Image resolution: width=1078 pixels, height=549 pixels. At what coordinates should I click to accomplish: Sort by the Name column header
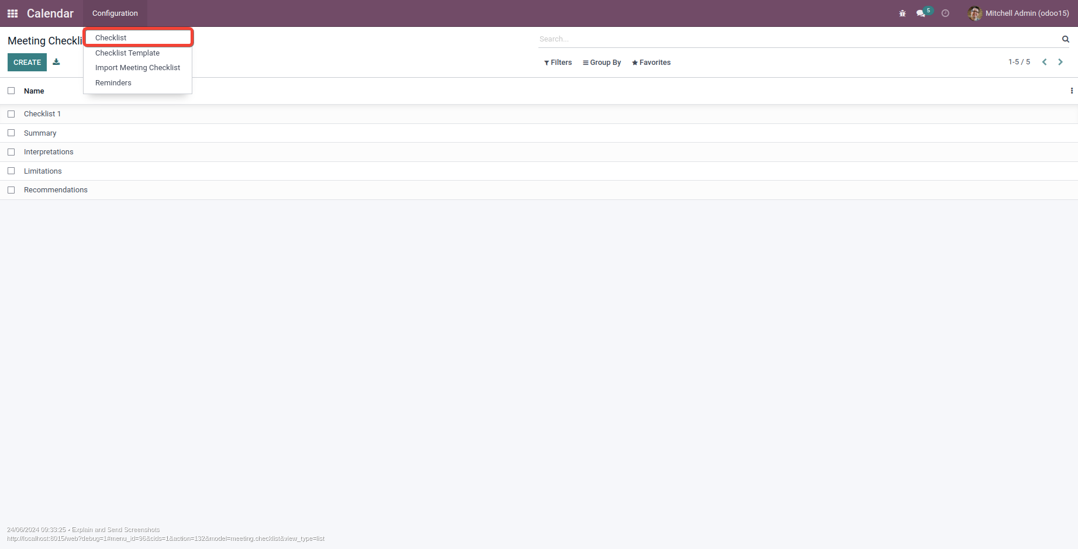(34, 91)
